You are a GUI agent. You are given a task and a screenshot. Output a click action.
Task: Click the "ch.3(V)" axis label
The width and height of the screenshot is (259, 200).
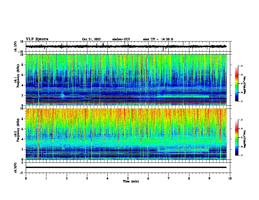[15, 168]
